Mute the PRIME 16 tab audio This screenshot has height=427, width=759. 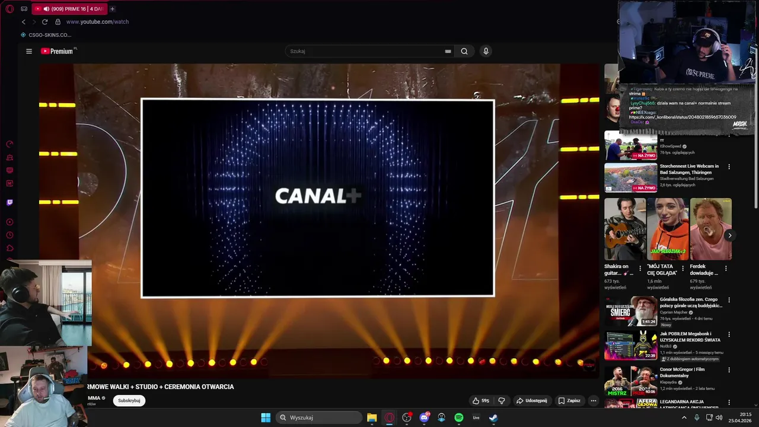(46, 9)
